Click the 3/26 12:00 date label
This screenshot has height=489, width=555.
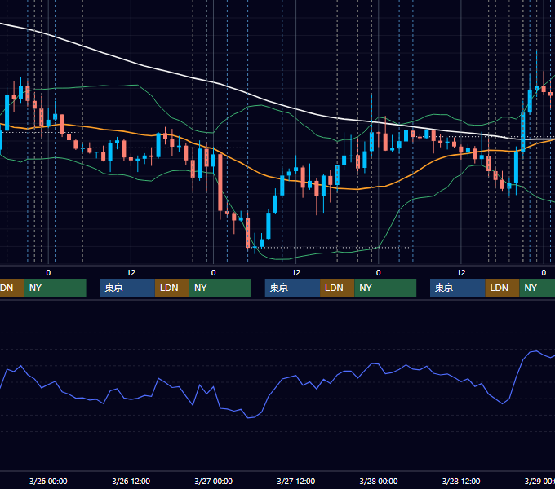[131, 481]
